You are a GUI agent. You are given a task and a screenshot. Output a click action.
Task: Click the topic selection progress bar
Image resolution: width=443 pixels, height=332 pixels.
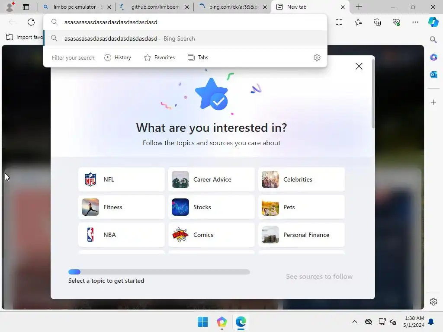coord(159,272)
